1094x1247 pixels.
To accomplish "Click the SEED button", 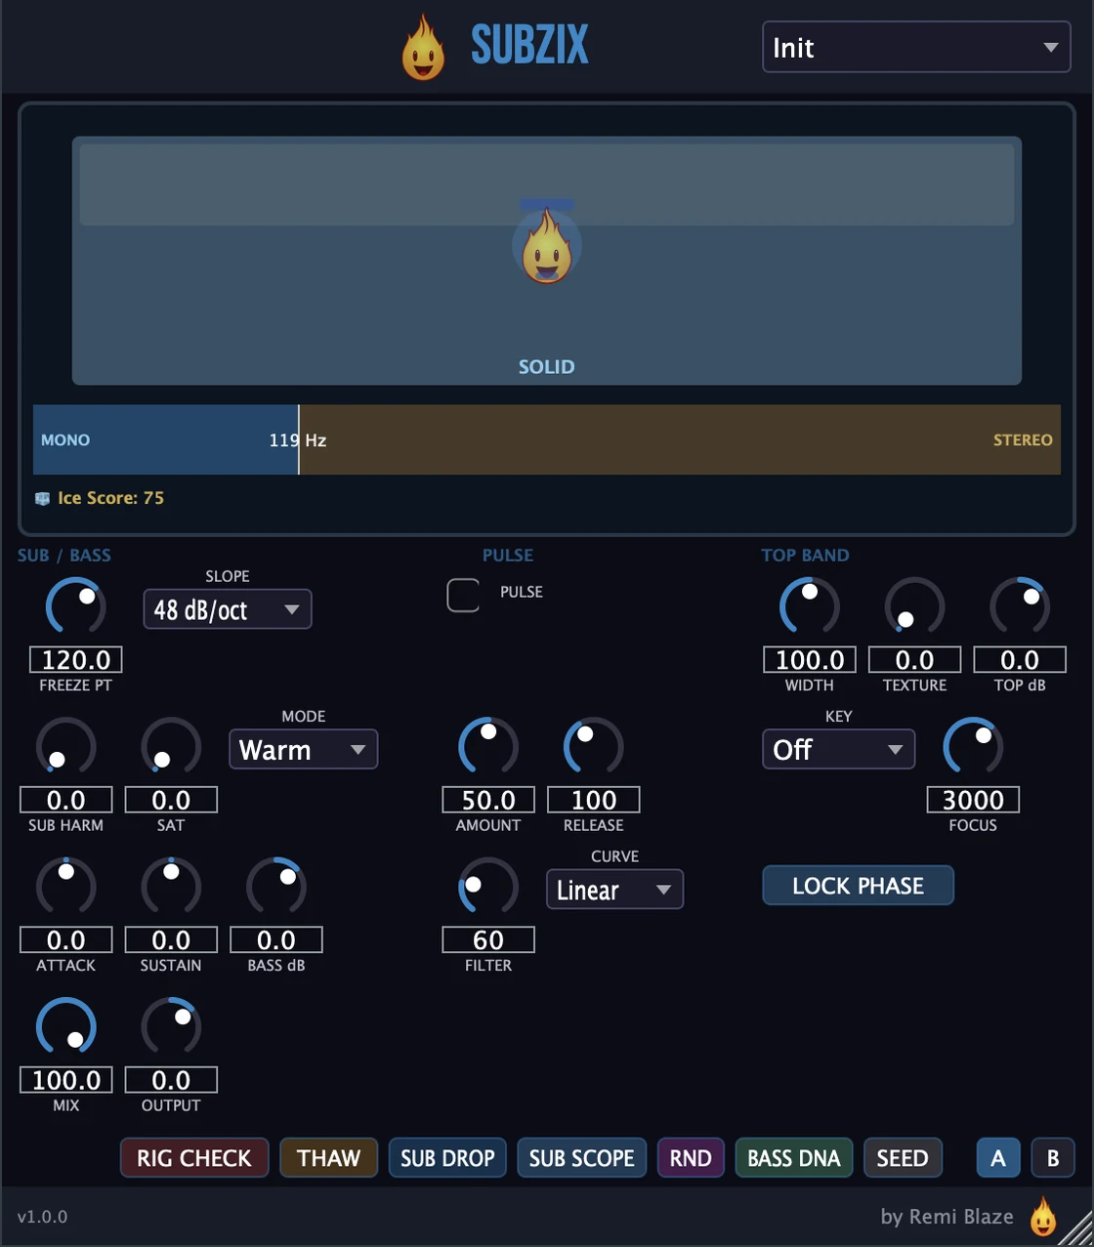I will point(903,1158).
